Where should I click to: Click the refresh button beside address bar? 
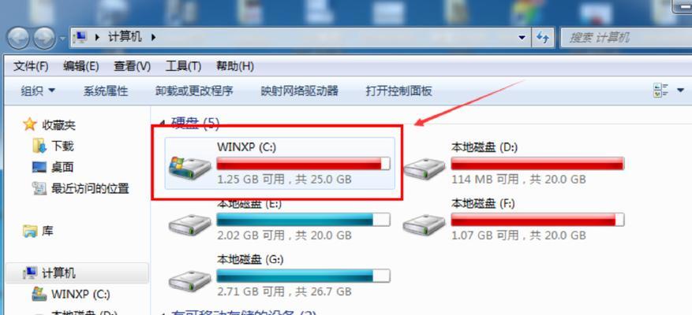tap(542, 38)
